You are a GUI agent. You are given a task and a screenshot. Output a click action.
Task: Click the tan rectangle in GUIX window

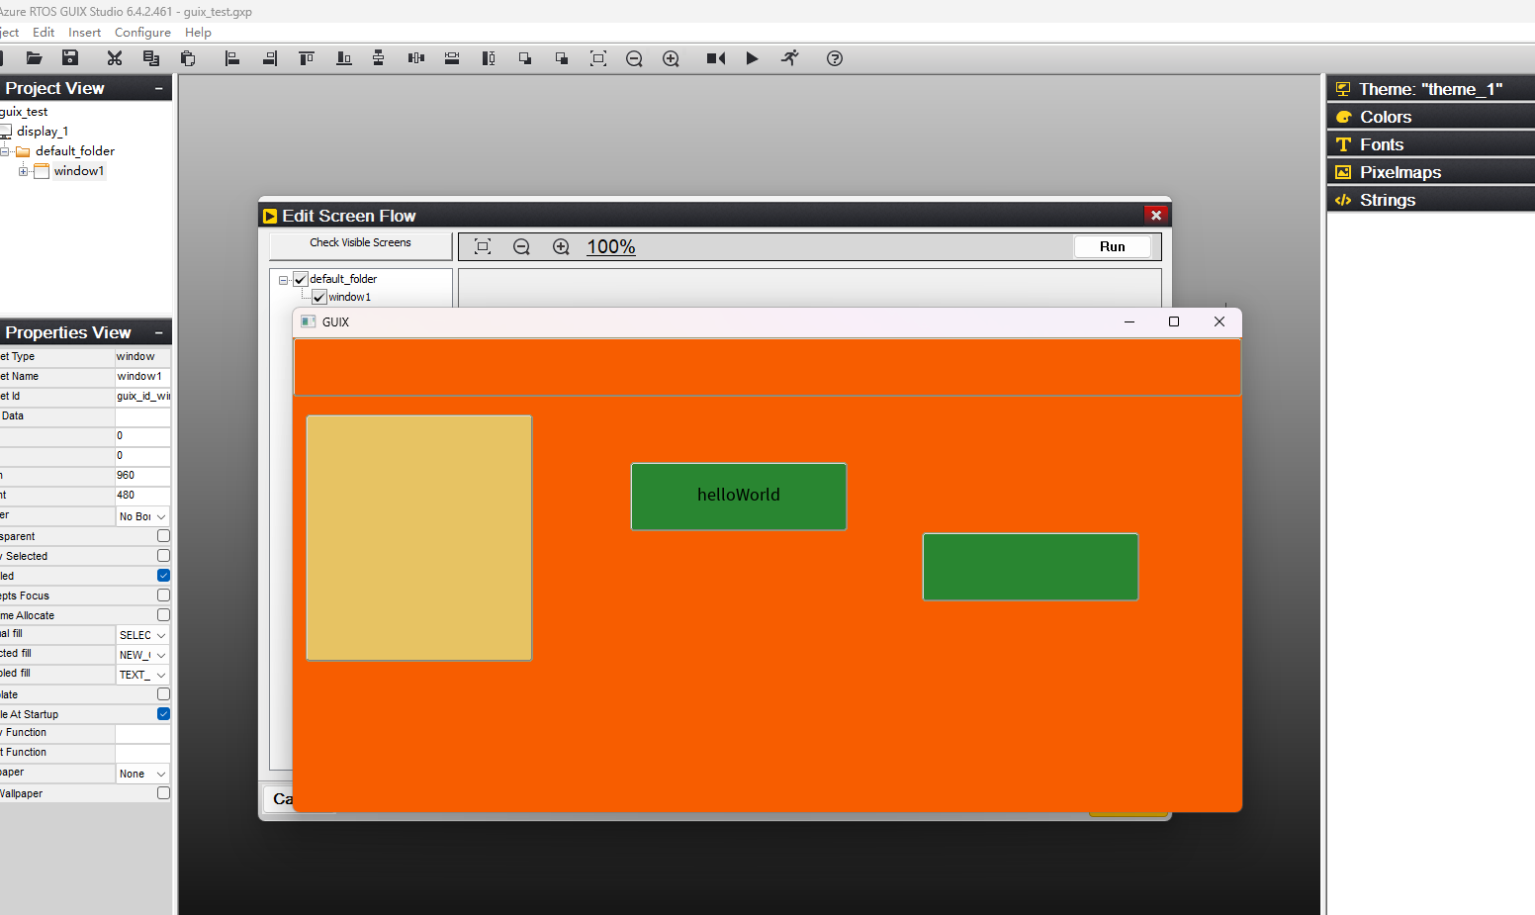(419, 538)
